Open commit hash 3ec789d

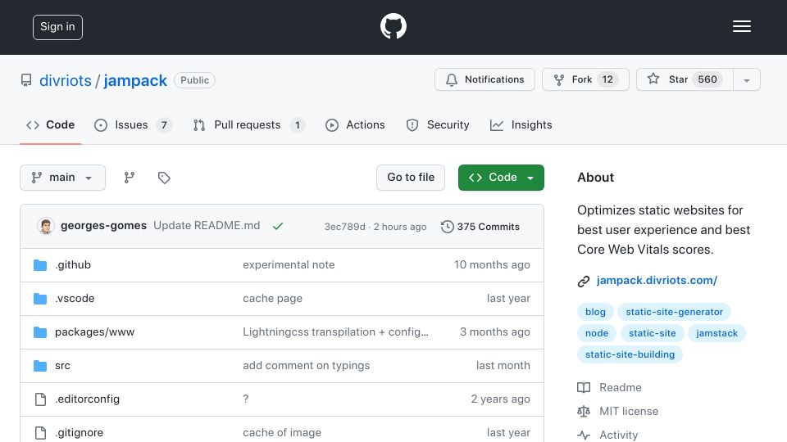[345, 227]
